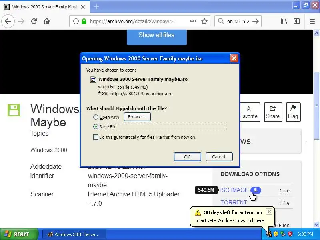The height and width of the screenshot is (240, 320).
Task: Confirm download with OK button
Action: [x=187, y=157]
